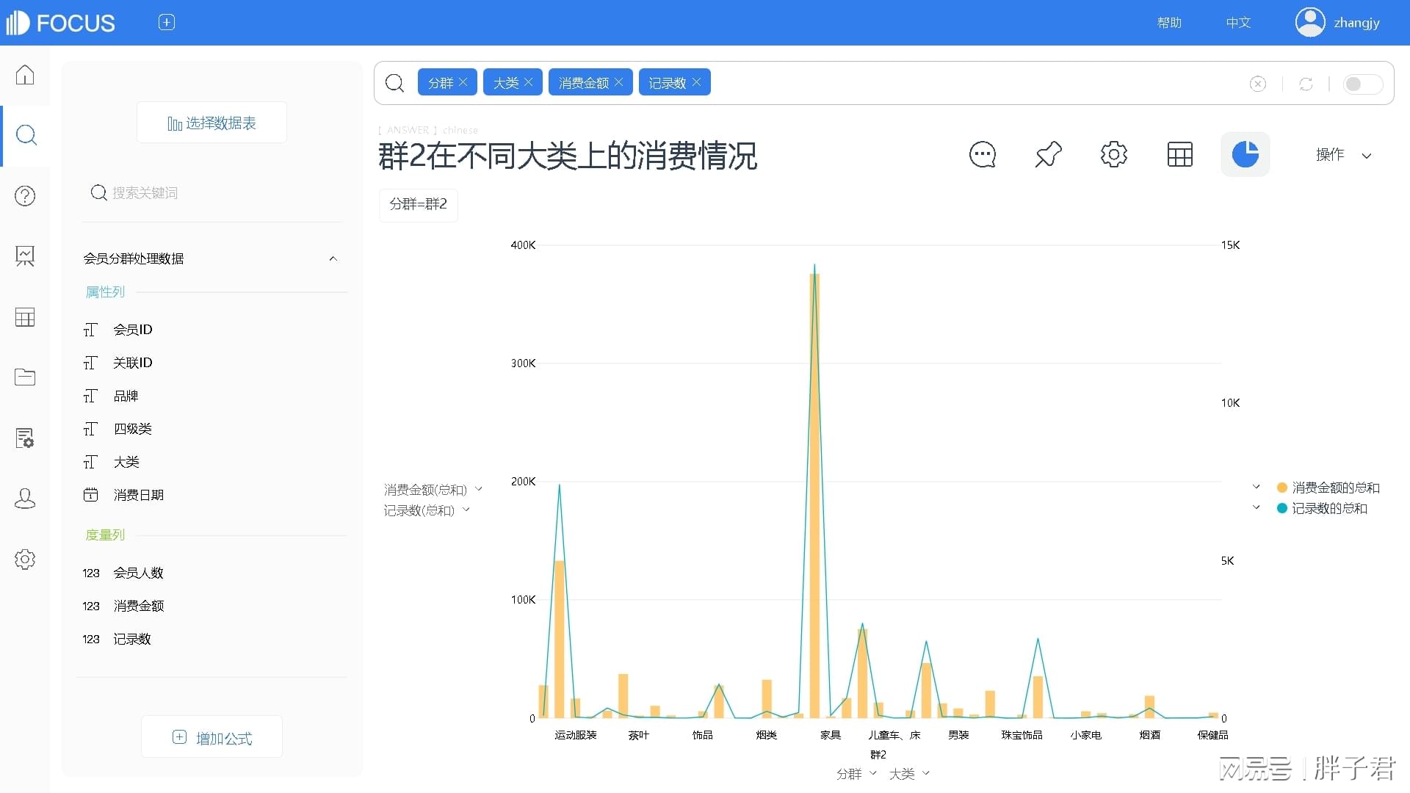The width and height of the screenshot is (1410, 793).
Task: Select the 记录数 measure in the list
Action: click(x=131, y=639)
